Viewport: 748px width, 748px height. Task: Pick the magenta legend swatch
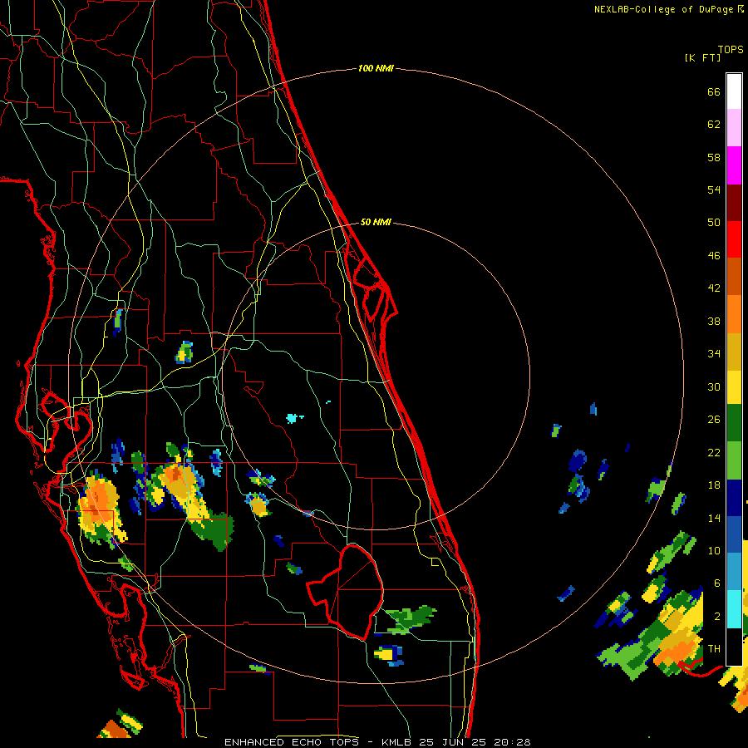pyautogui.click(x=734, y=165)
